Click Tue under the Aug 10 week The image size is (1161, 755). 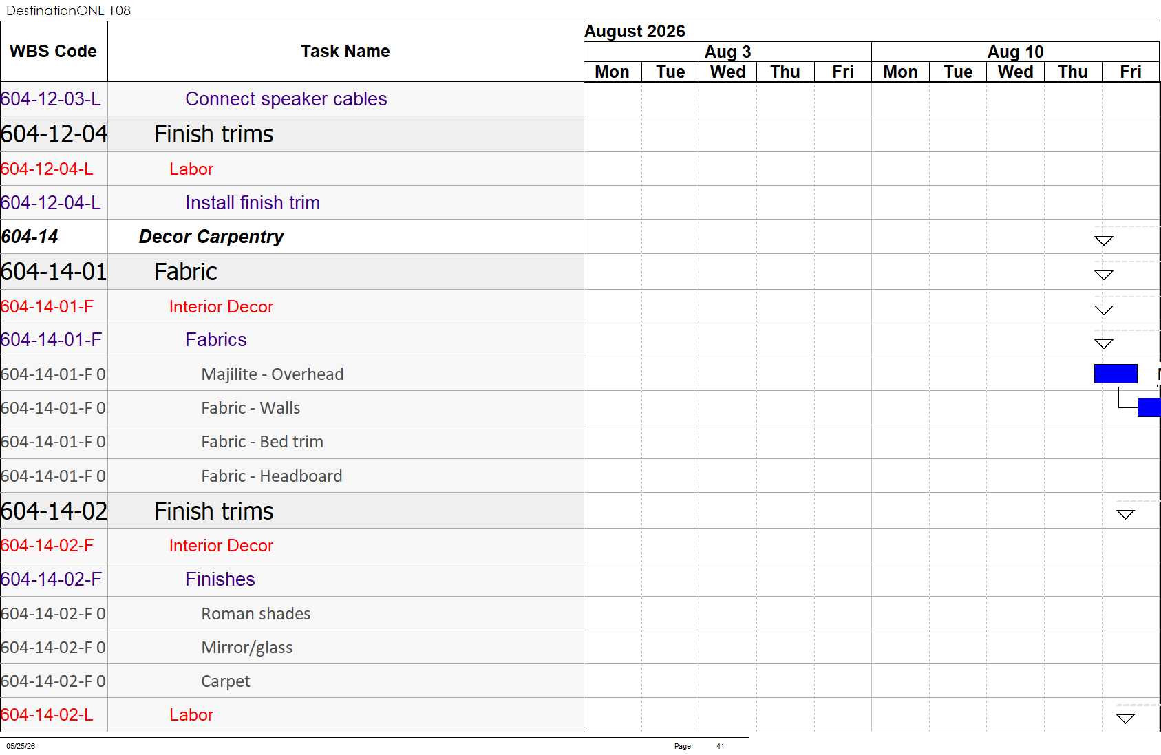click(958, 72)
